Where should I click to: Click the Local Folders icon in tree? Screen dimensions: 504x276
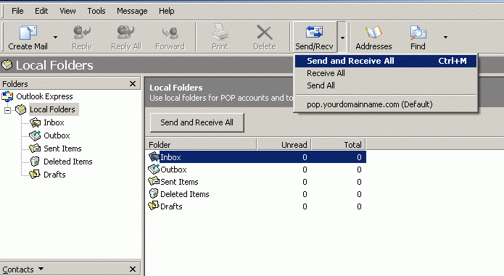coord(21,109)
